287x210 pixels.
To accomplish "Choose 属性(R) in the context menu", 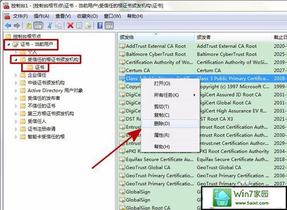I will pos(170,135).
